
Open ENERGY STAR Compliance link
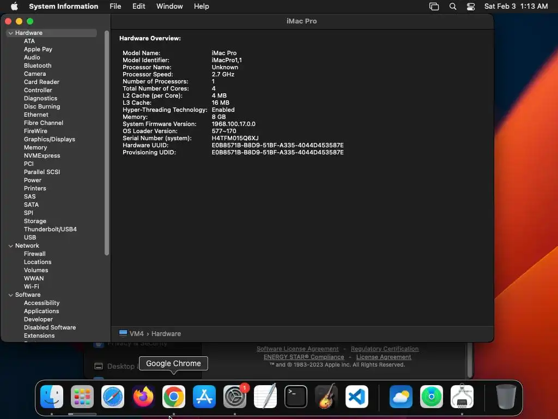(304, 357)
